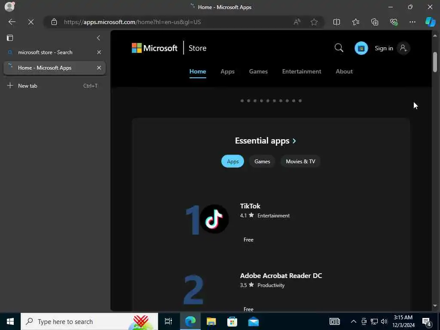
Task: Close the microsoft store - Search tab
Action: (x=99, y=52)
